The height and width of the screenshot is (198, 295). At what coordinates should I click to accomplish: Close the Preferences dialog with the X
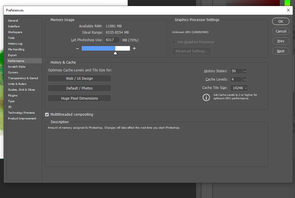[x=288, y=10]
